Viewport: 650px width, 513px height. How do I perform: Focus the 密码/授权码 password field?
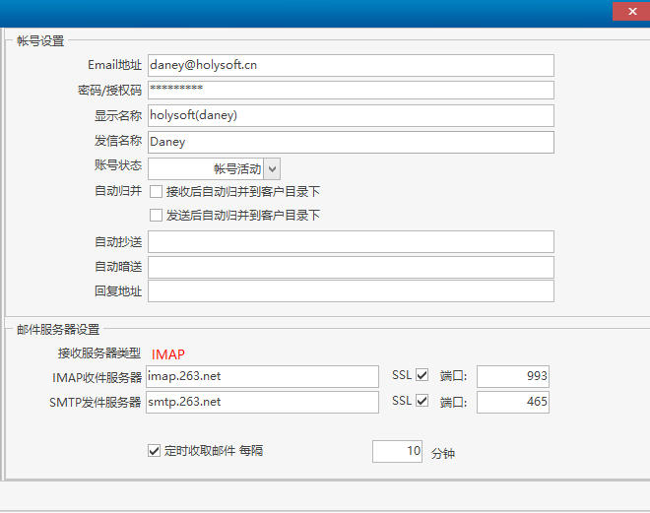point(350,91)
